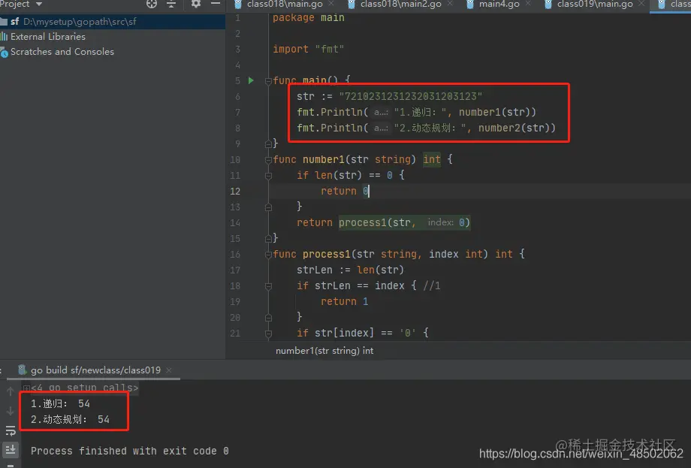The width and height of the screenshot is (691, 468).
Task: Click the fold end marker at line 9
Action: [268, 143]
